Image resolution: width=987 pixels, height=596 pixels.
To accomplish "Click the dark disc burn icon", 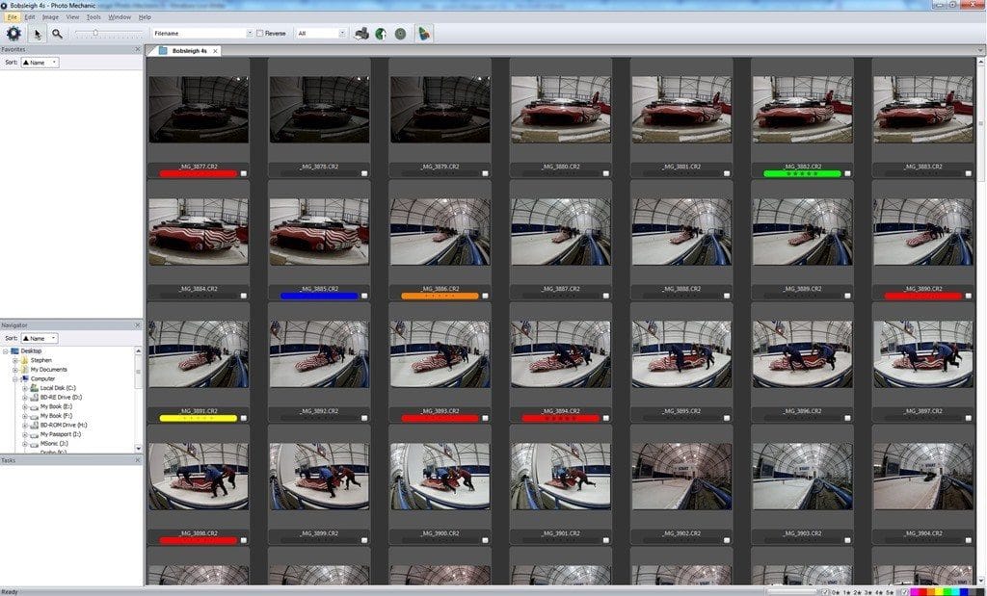I will click(x=400, y=32).
